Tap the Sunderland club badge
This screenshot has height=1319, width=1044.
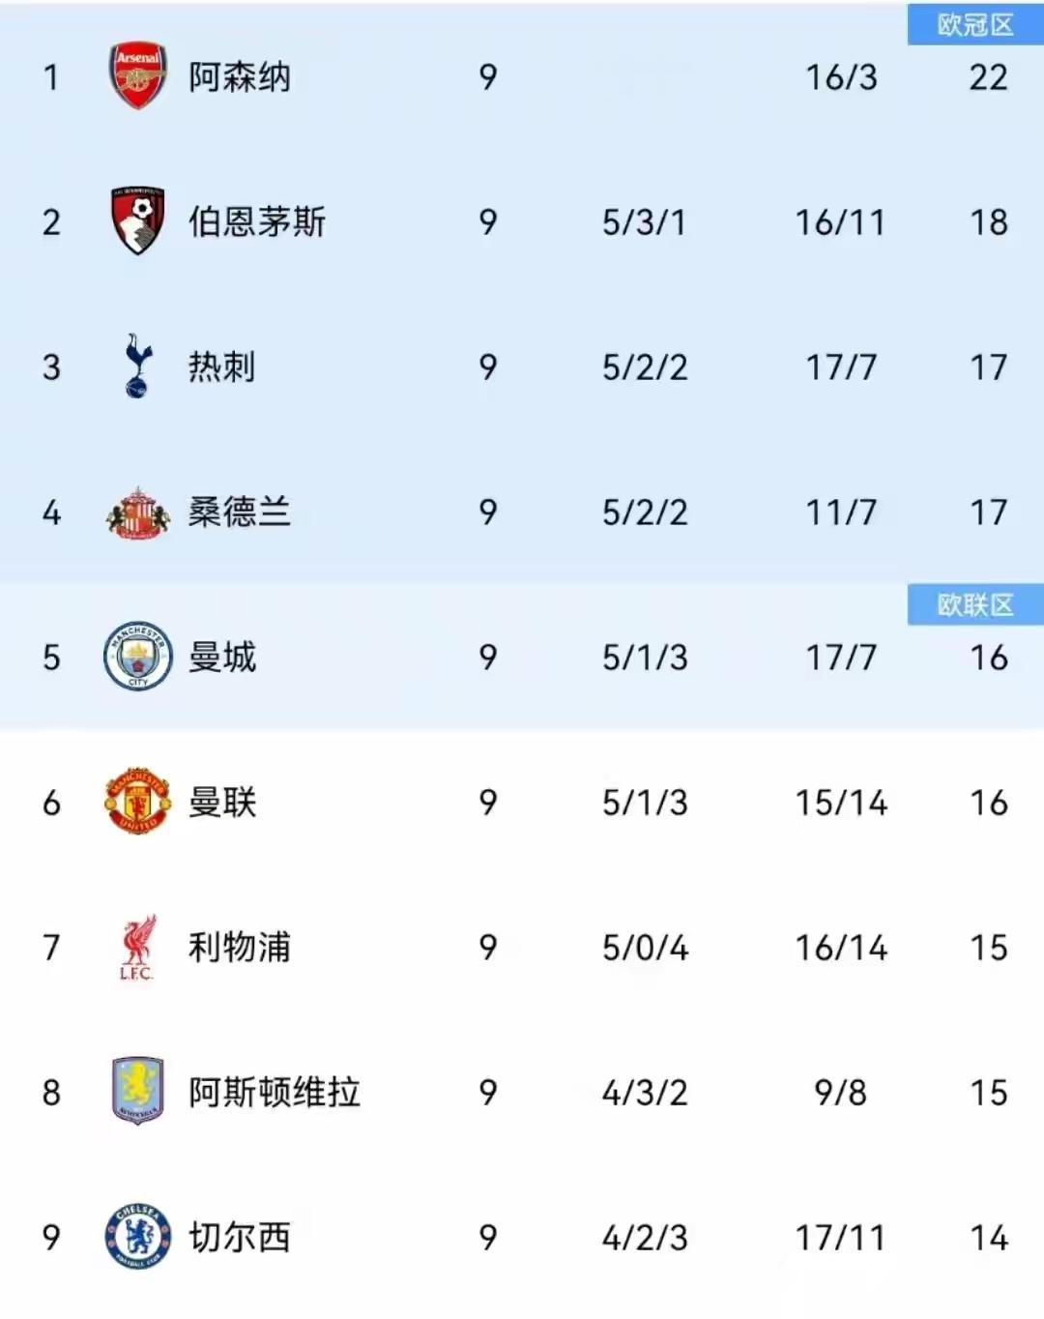tap(138, 513)
